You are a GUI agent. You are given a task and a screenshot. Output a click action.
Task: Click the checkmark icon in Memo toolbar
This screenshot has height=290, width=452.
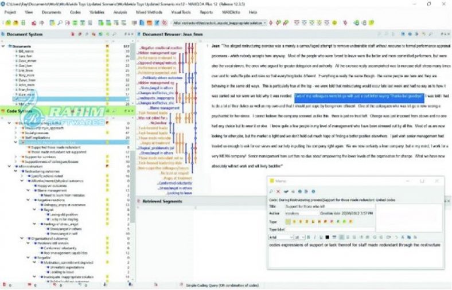pyautogui.click(x=286, y=191)
